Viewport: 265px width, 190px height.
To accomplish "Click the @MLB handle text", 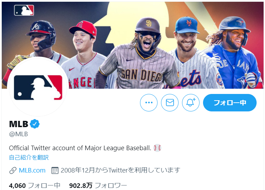I will pos(19,134).
